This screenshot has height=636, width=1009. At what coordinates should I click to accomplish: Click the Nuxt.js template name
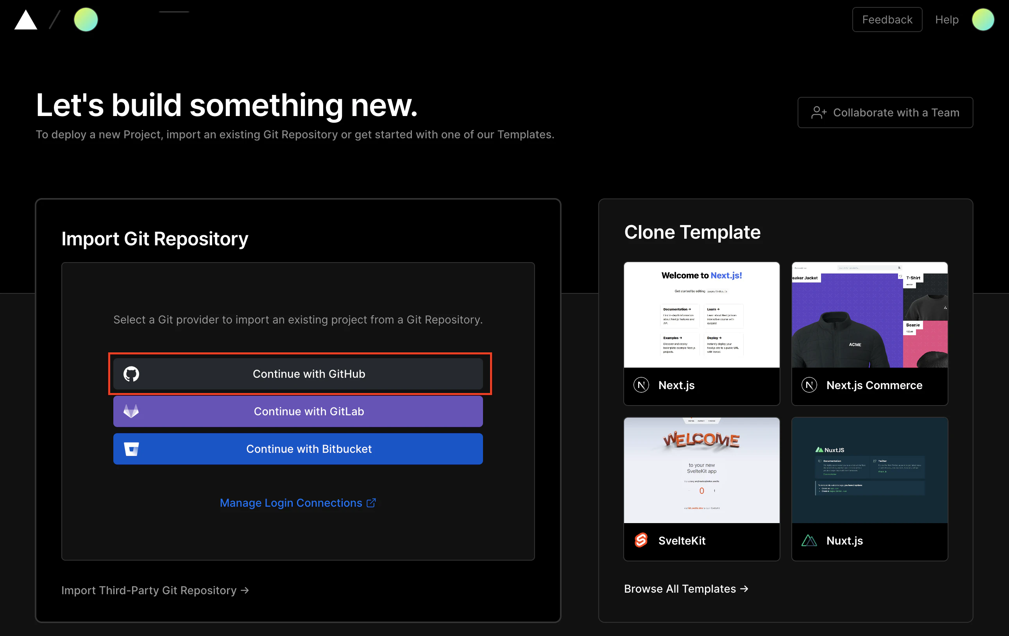[844, 540]
